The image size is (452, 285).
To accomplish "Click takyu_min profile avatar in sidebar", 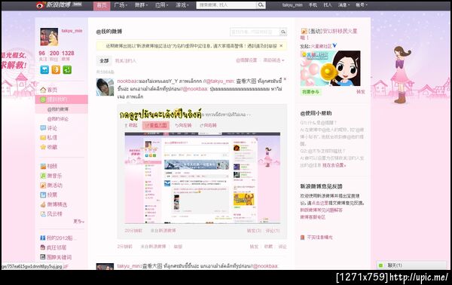I will point(49,37).
